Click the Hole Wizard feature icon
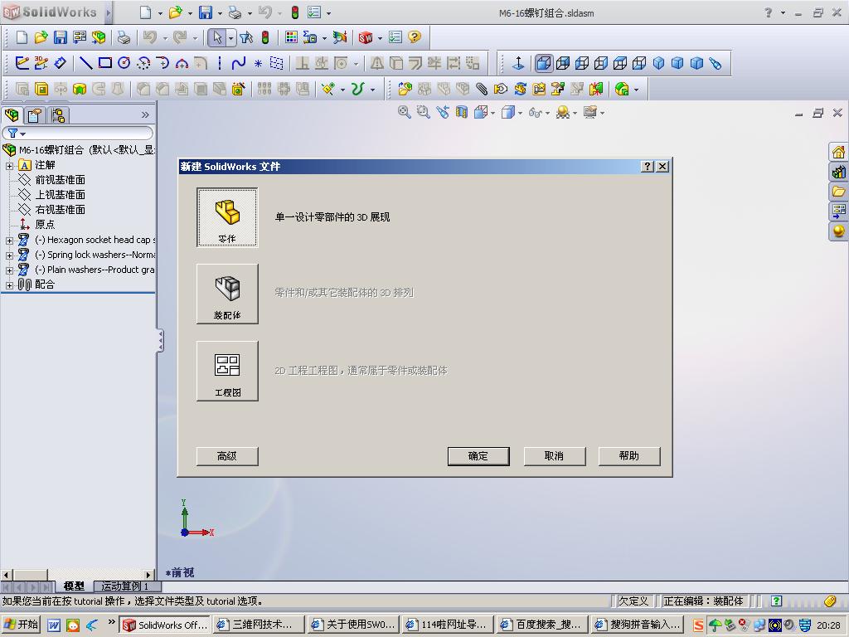 point(238,89)
